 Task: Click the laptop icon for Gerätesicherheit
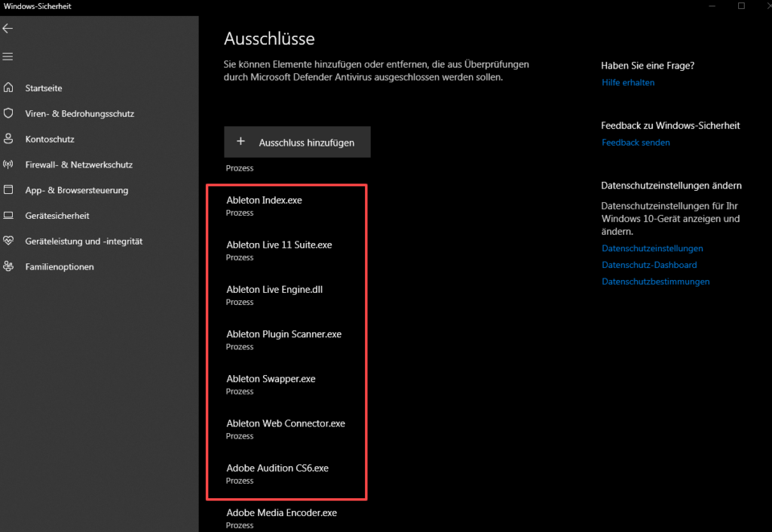click(8, 215)
